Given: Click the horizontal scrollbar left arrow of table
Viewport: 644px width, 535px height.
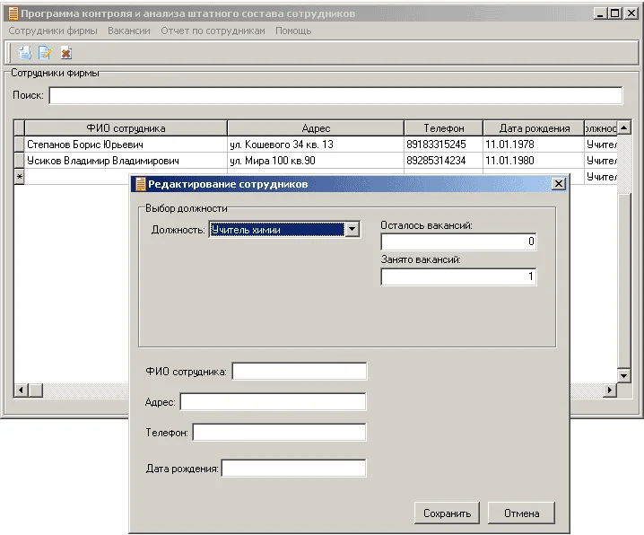Looking at the screenshot, I should pos(22,390).
